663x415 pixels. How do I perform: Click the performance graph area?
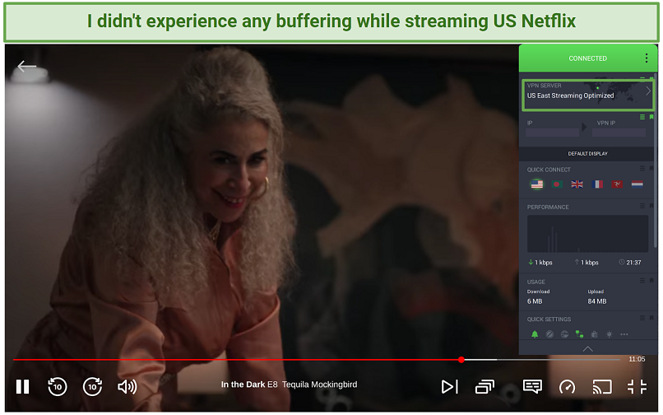(x=587, y=234)
